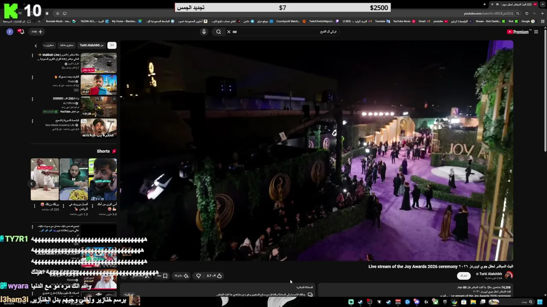This screenshot has height=307, width=547.
Task: Open the account avatar menu
Action: (x=10, y=32)
